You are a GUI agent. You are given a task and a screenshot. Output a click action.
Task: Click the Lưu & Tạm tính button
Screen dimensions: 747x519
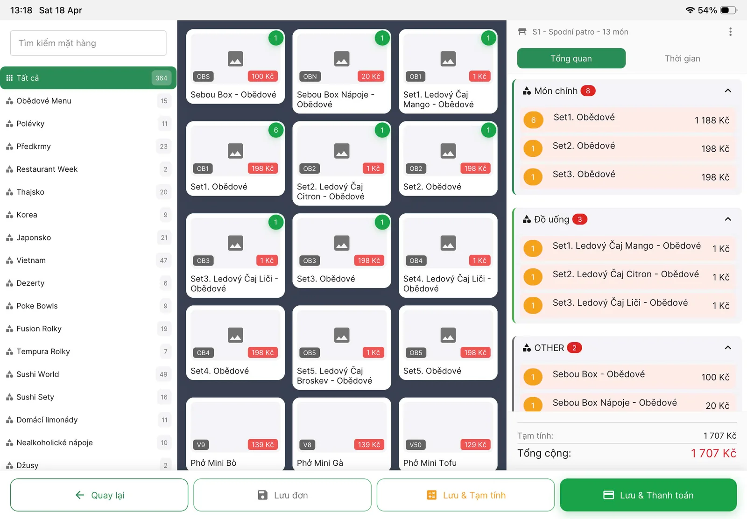(x=465, y=495)
